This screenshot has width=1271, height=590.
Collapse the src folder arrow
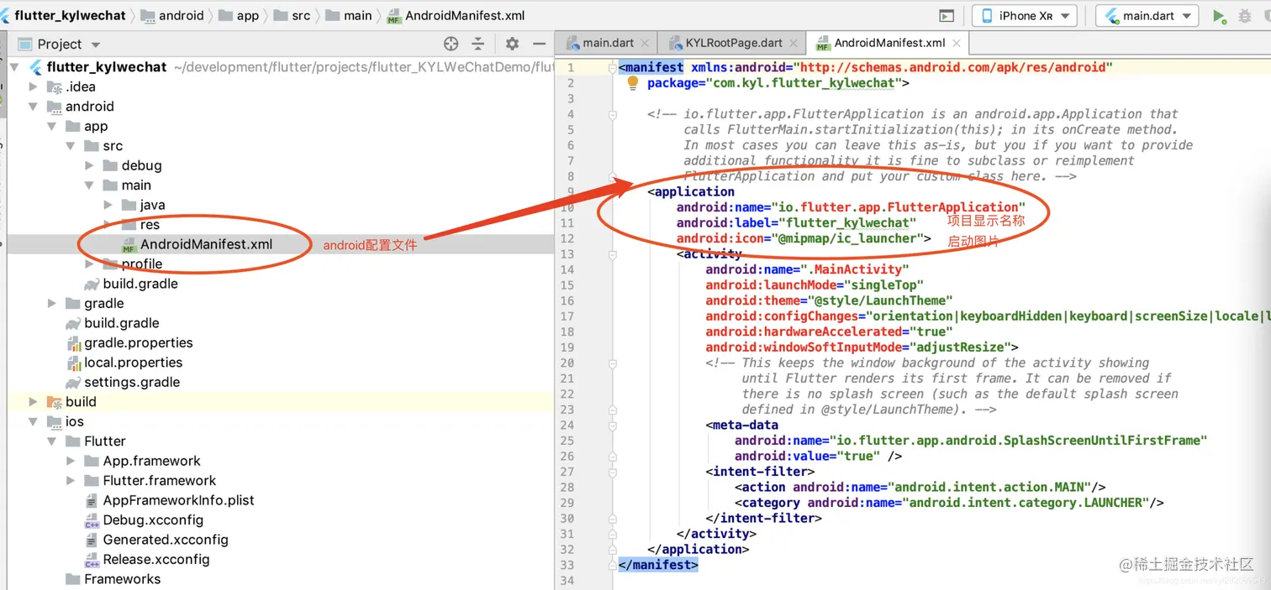pos(71,146)
